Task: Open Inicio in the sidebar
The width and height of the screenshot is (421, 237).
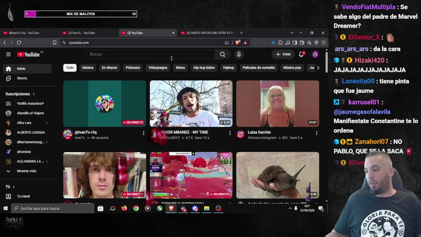Action: click(27, 68)
